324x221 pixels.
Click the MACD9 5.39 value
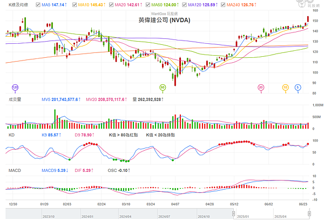(x=55, y=171)
